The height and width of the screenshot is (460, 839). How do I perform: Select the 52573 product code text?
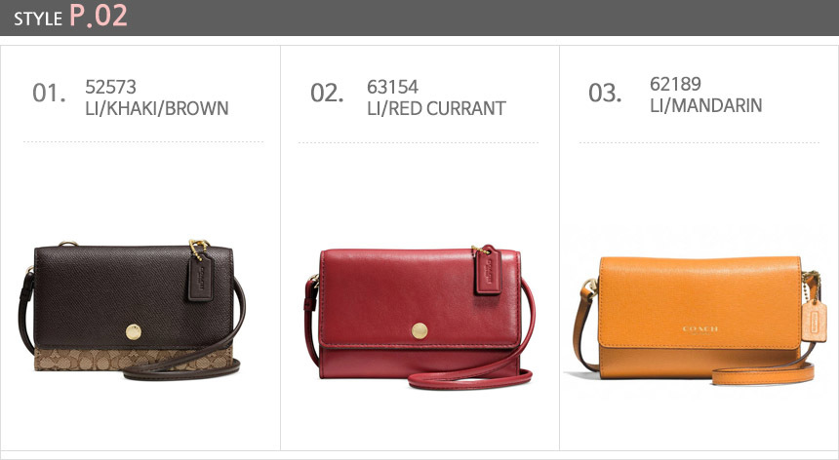(111, 87)
